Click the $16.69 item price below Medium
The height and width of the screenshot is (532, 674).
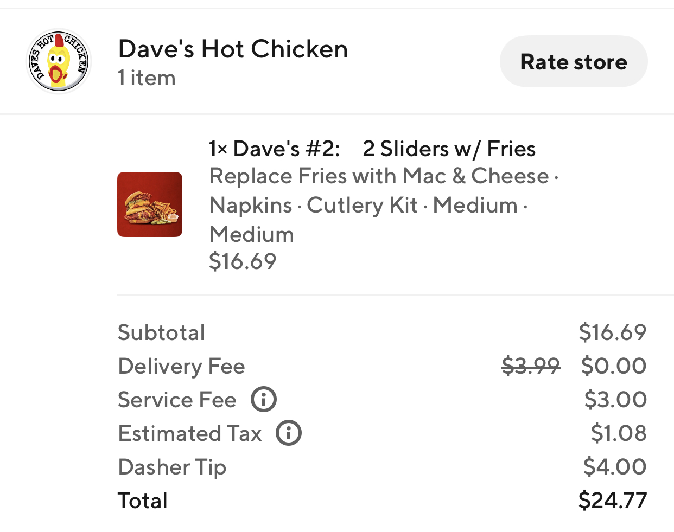(x=243, y=261)
